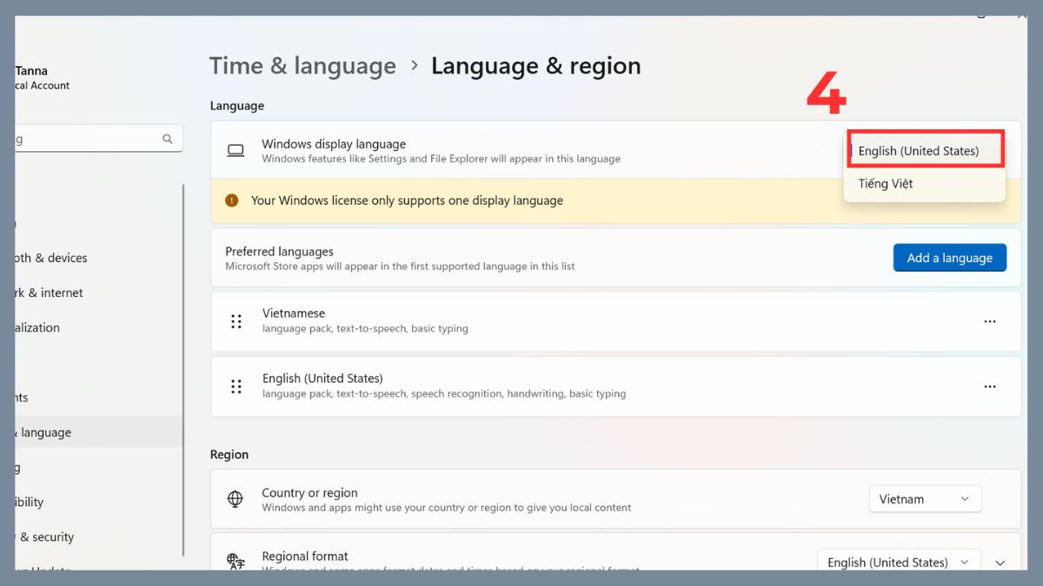This screenshot has width=1043, height=586.
Task: Open more options for English (United States) language
Action: click(989, 386)
